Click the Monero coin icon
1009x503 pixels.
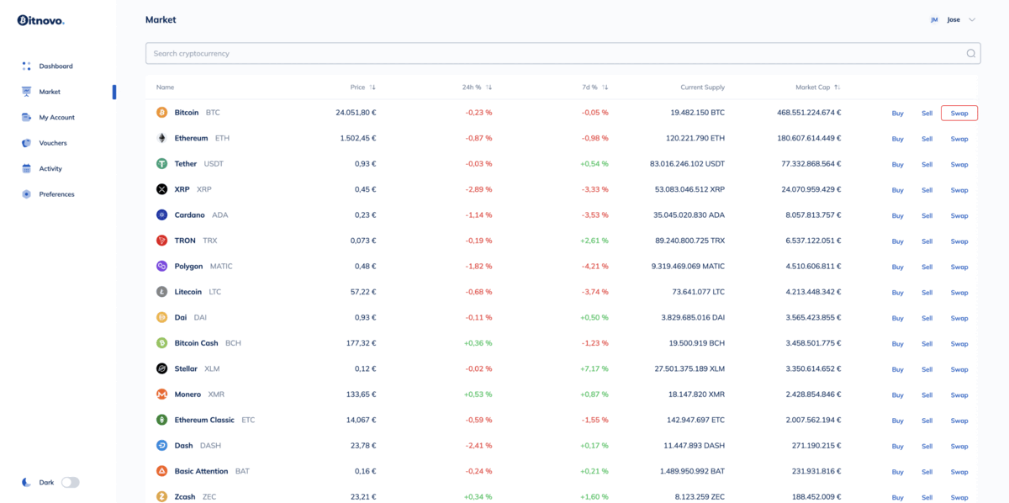(162, 394)
